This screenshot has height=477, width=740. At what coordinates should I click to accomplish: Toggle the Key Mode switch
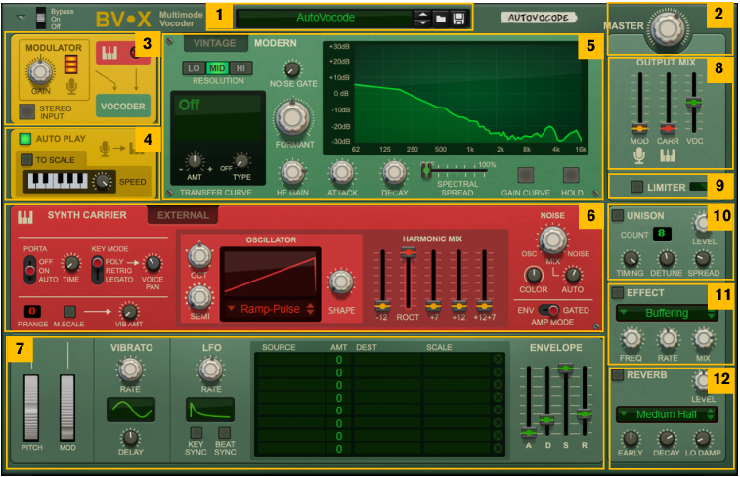tap(97, 271)
